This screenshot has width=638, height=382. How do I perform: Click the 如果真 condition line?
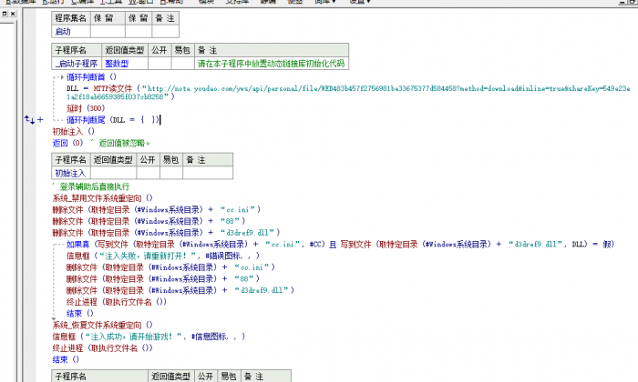point(340,244)
